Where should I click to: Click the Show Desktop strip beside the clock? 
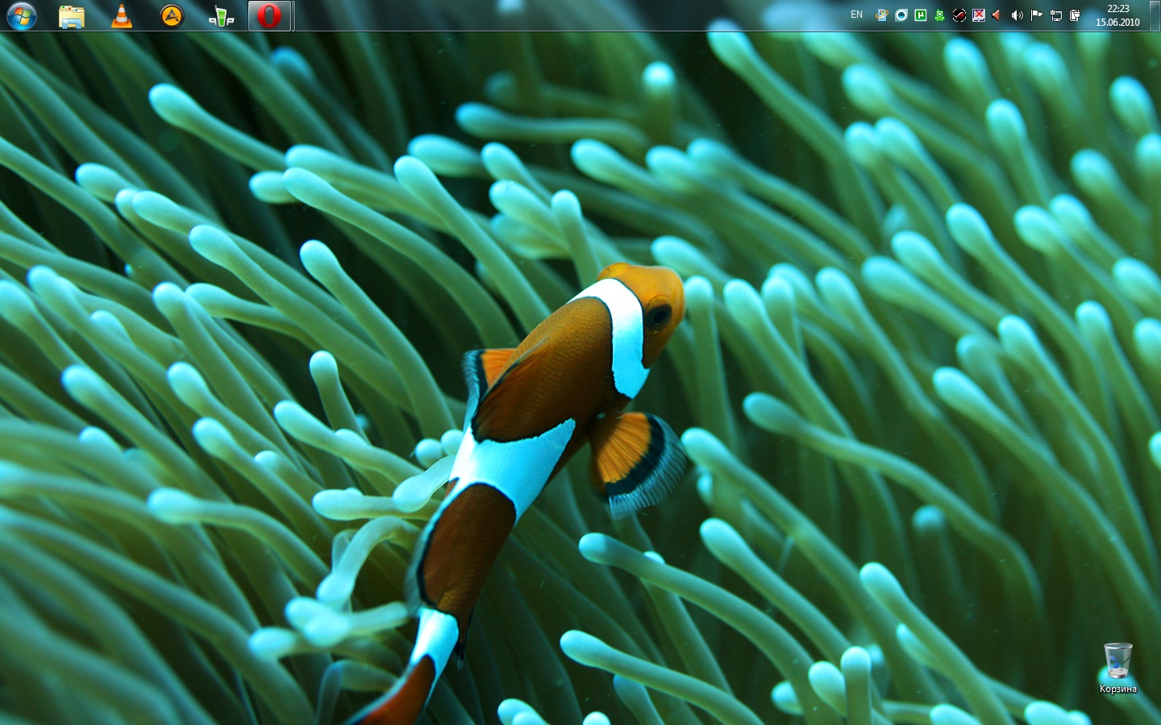click(1156, 15)
